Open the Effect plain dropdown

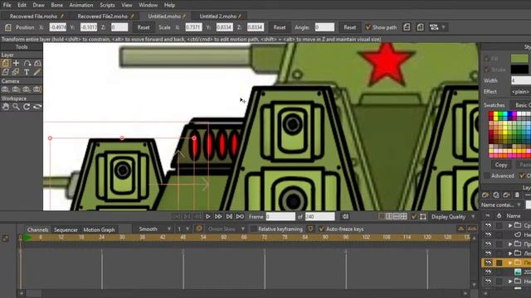coord(520,92)
